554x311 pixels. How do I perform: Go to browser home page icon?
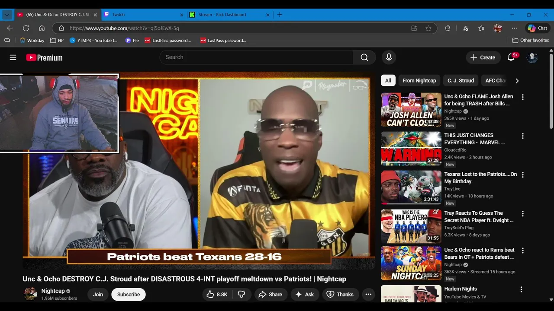point(42,28)
